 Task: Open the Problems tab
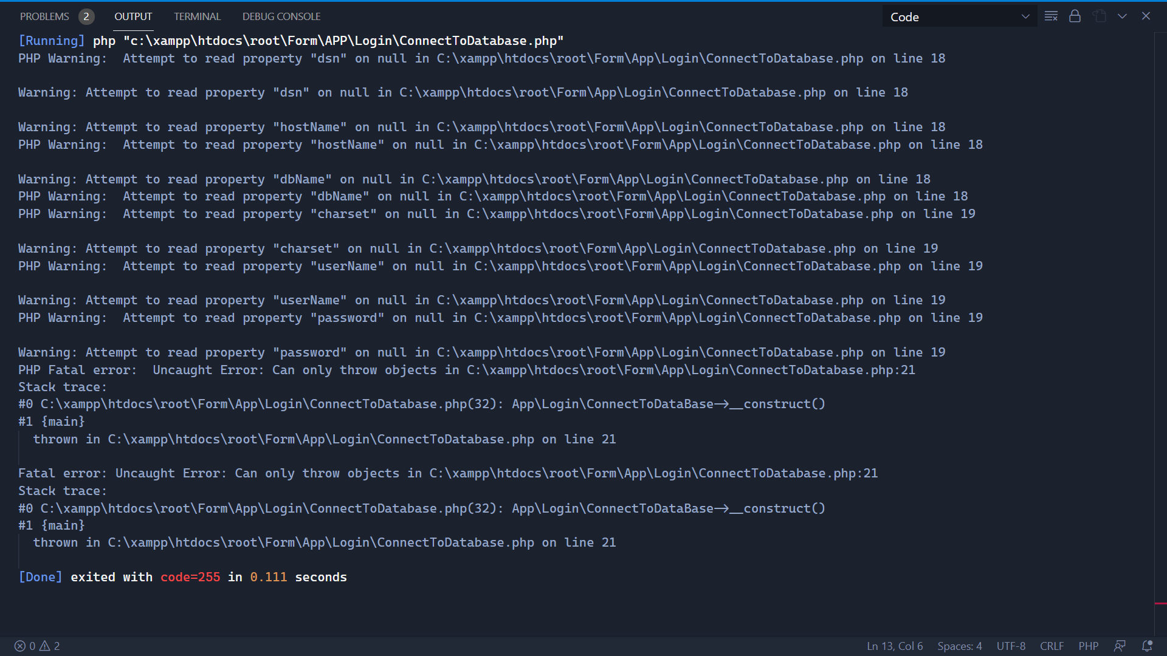44,16
